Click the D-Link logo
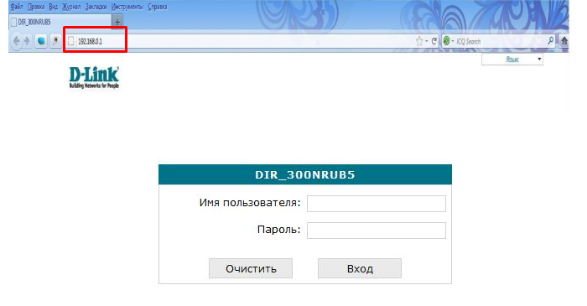This screenshot has height=306, width=587. (94, 77)
